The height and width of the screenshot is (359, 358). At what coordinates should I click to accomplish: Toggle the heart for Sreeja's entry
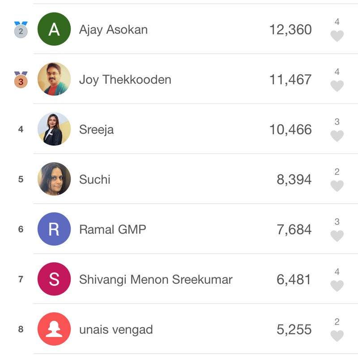point(337,136)
